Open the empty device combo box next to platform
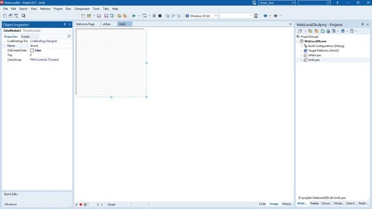The height and width of the screenshot is (209, 372). (251, 16)
